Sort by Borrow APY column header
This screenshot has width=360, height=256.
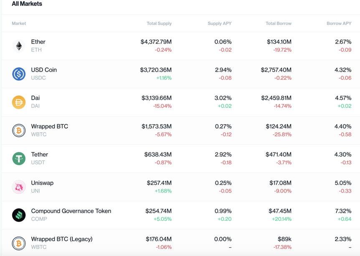pyautogui.click(x=339, y=23)
